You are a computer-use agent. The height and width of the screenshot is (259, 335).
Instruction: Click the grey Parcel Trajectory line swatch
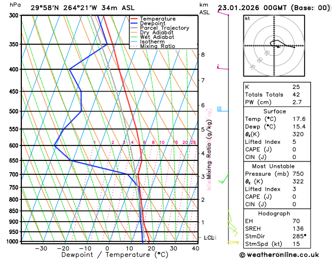(x=134, y=28)
